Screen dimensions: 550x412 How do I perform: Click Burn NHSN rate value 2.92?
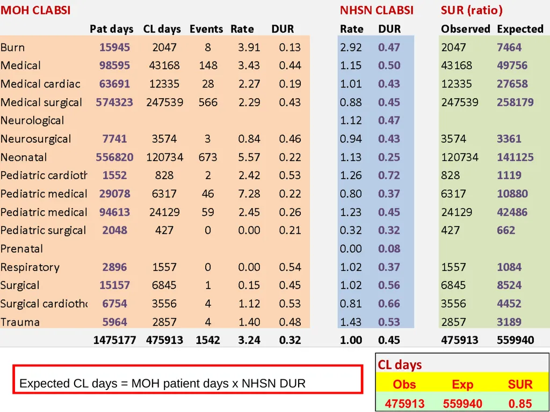point(351,47)
